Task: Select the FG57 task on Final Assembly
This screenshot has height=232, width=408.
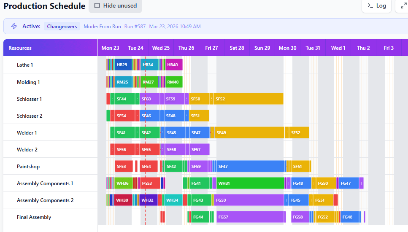Action: tap(250, 217)
